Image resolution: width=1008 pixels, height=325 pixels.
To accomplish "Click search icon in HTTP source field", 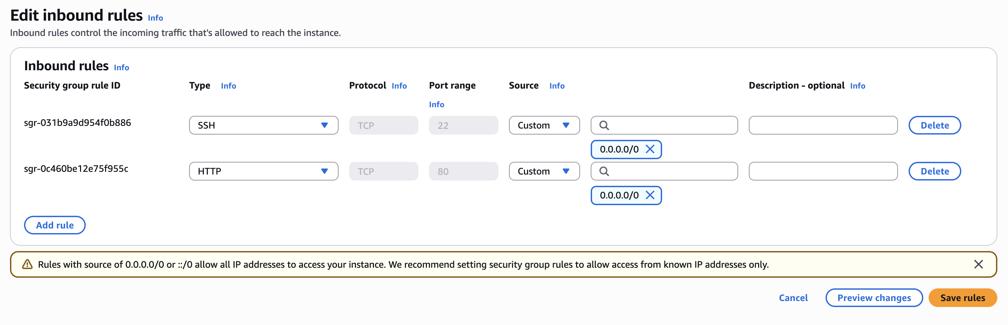I will click(x=604, y=171).
